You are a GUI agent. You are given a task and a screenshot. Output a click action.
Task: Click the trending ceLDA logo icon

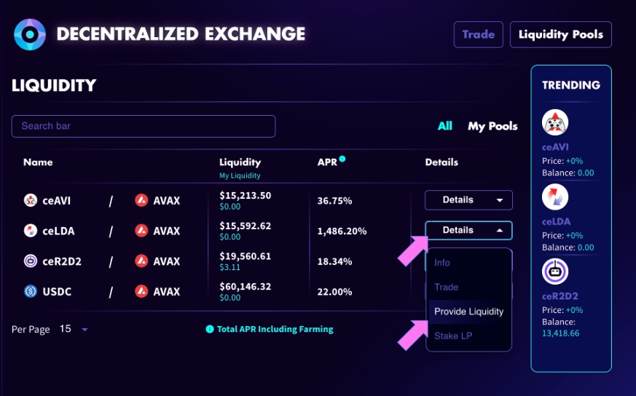(x=556, y=197)
